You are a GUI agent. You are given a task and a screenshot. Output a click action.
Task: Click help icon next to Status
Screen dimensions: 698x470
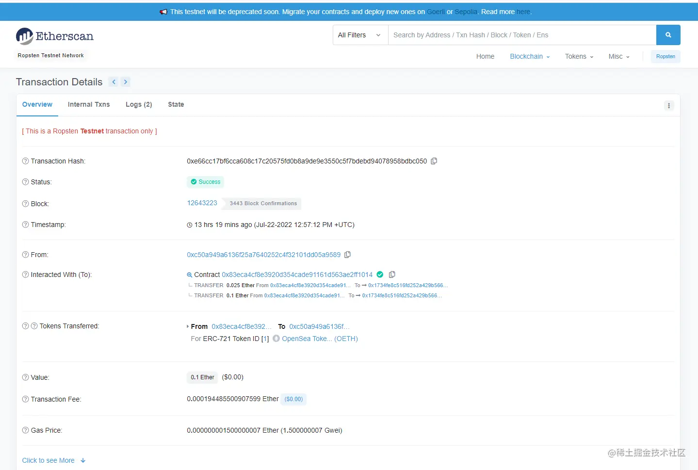click(26, 182)
